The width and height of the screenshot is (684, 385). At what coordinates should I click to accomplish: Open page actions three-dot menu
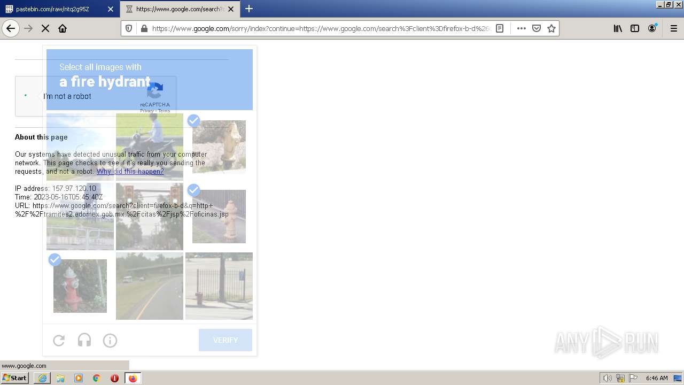click(x=521, y=28)
